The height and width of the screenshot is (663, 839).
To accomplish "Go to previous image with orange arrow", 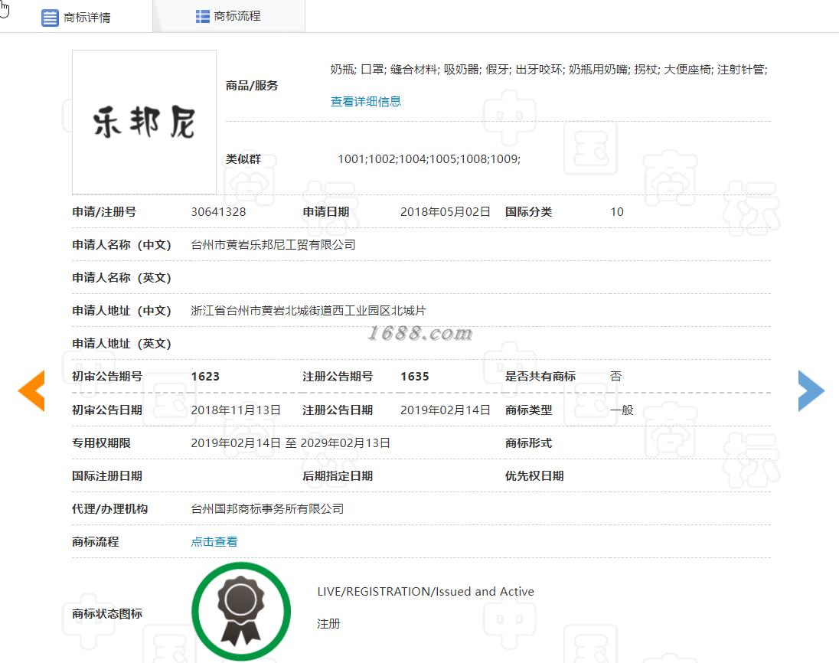I will click(31, 390).
